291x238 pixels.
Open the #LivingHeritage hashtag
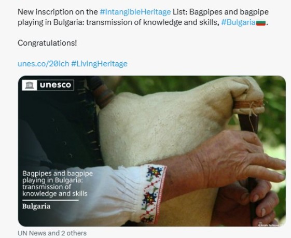[x=99, y=64]
